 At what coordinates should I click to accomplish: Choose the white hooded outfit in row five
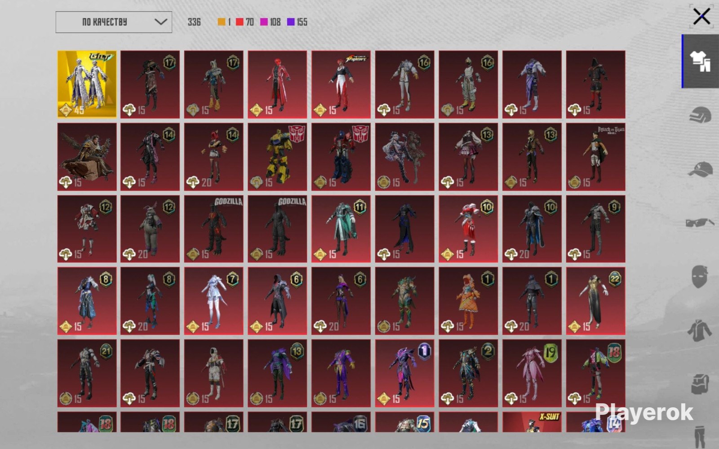point(213,373)
